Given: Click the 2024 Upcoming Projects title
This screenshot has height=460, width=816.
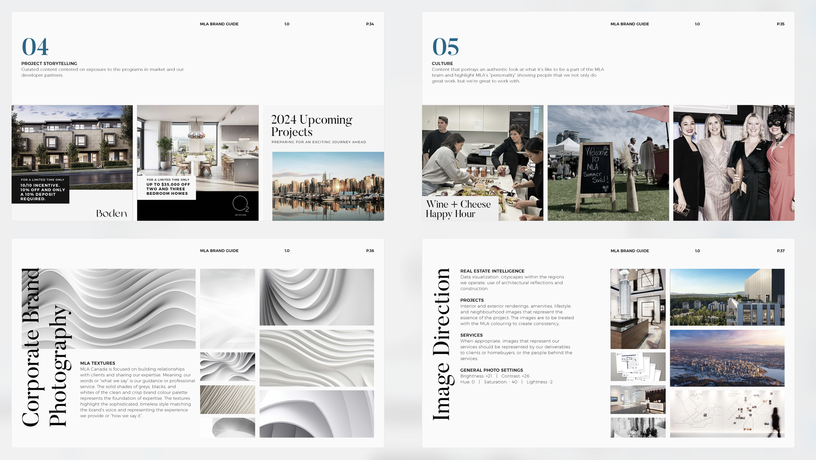Looking at the screenshot, I should pos(312,126).
